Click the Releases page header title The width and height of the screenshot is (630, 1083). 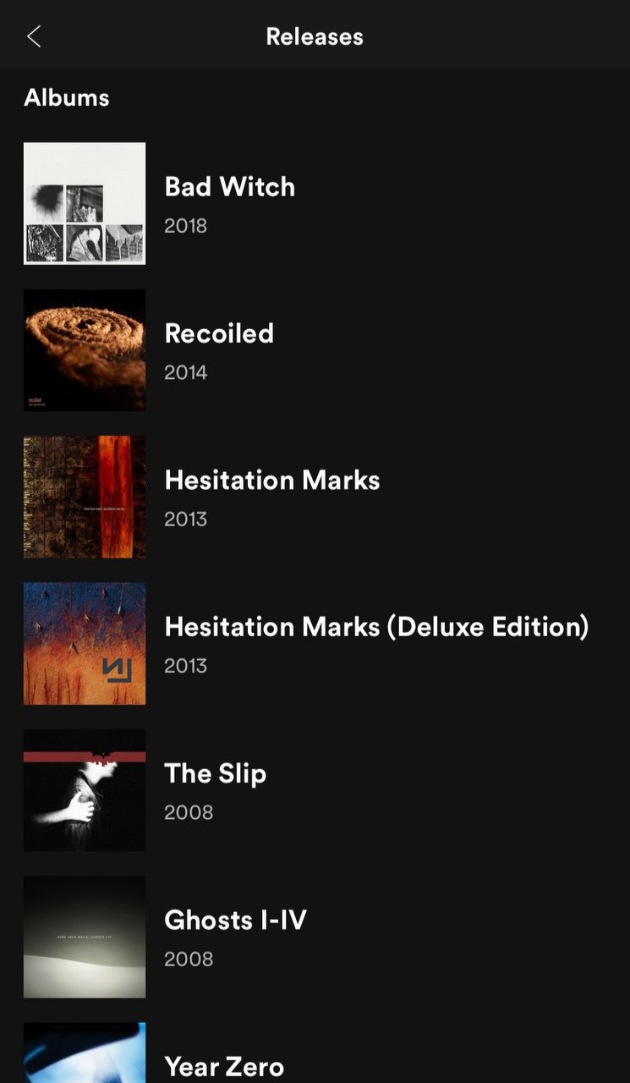315,36
